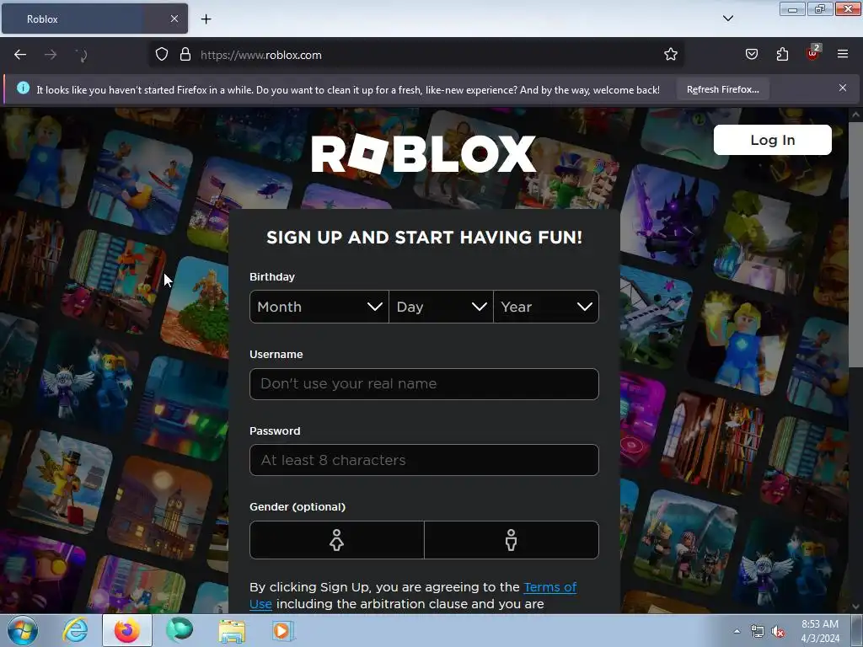Open the tracking protection shield icon

[x=161, y=55]
